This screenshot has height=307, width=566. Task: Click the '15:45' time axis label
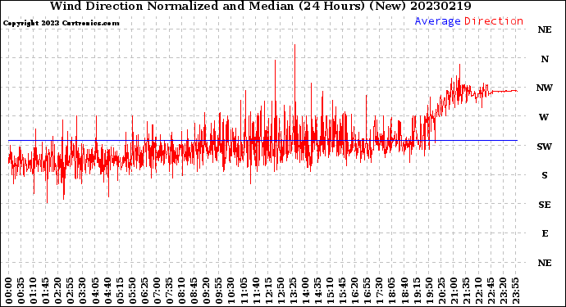tap(343, 291)
